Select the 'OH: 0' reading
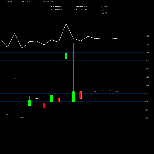The image size is (154, 154). (x=104, y=10)
